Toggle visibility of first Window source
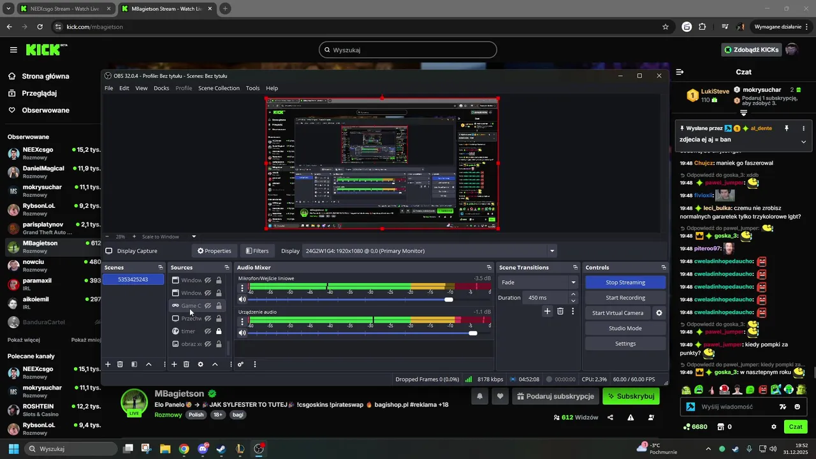The height and width of the screenshot is (459, 816). 208,280
